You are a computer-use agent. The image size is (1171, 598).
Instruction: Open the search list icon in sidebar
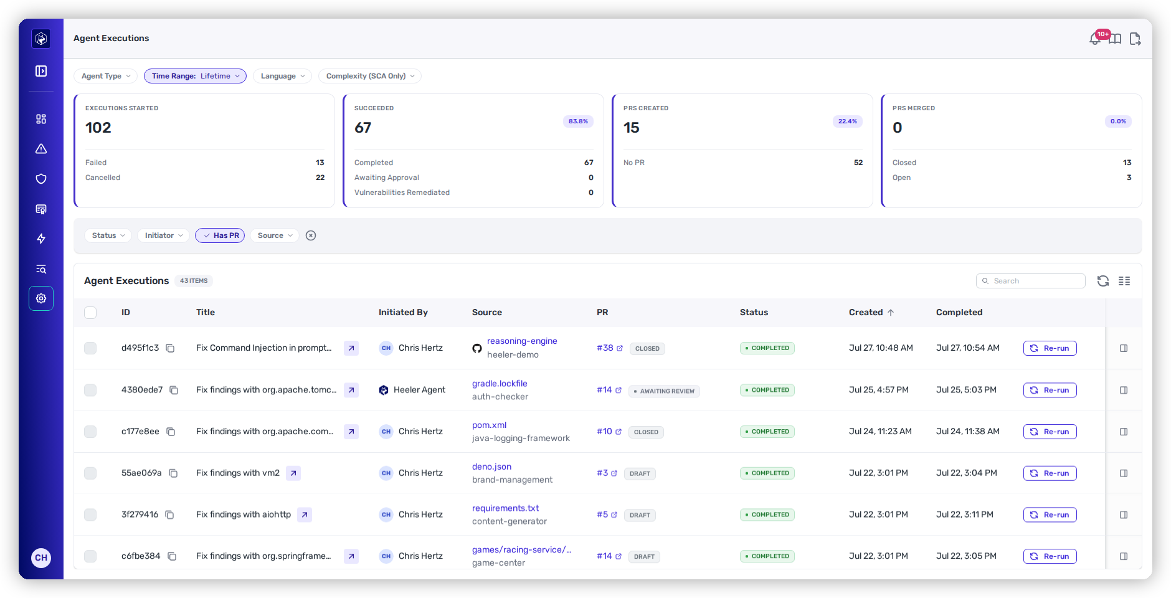coord(41,269)
